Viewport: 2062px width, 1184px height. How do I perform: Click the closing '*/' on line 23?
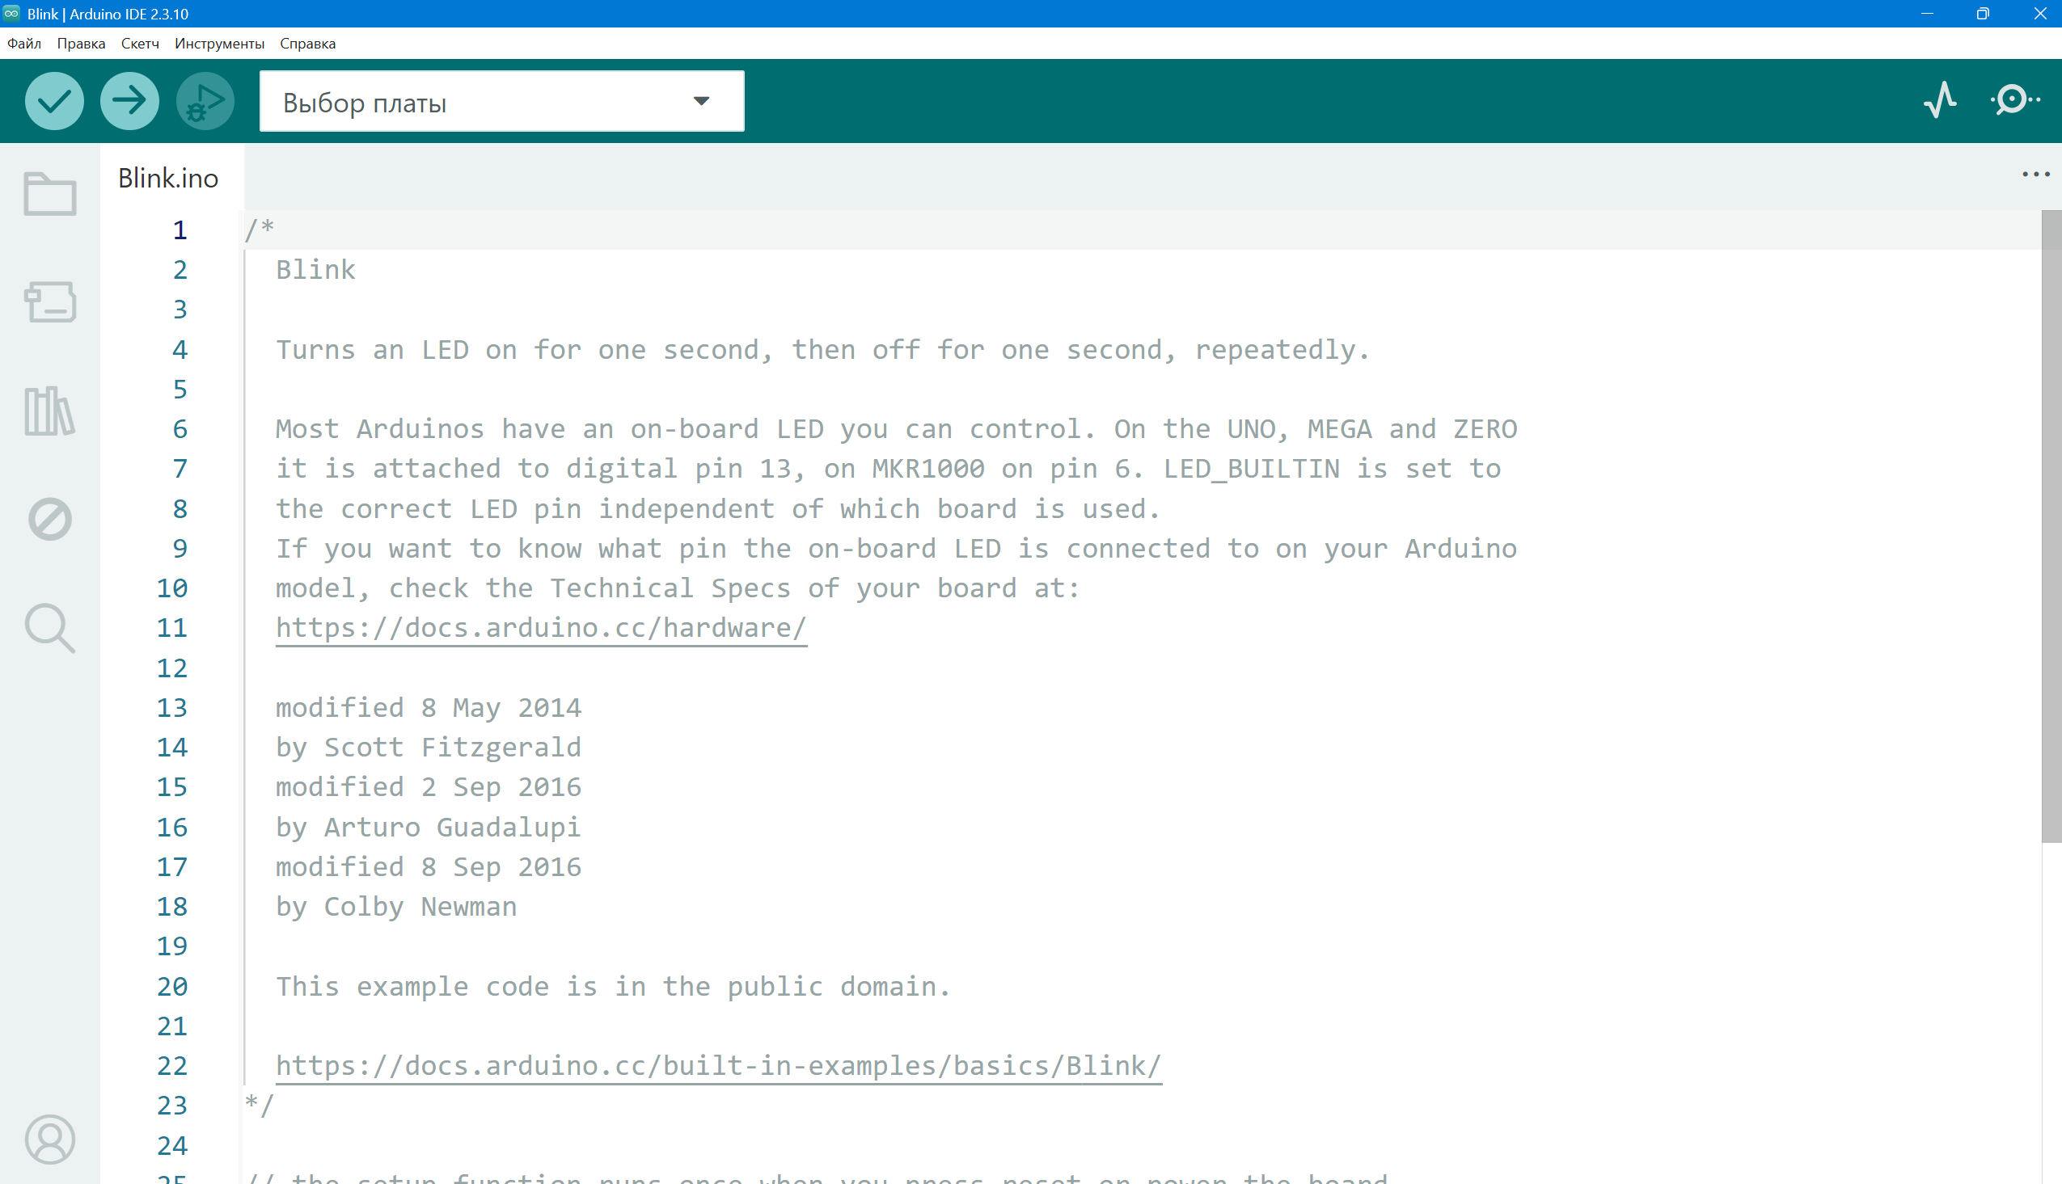coord(260,1105)
